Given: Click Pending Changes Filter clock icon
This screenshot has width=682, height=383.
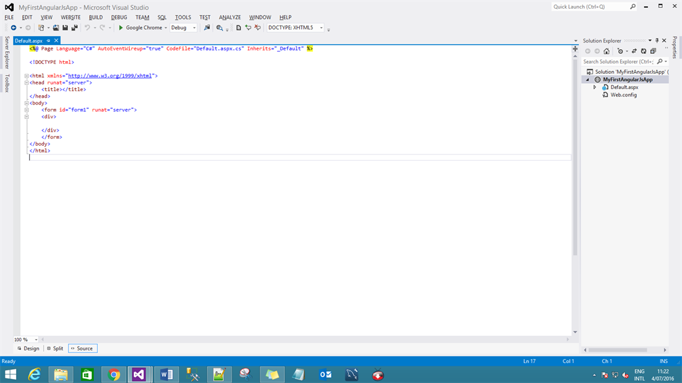Looking at the screenshot, I should coord(620,51).
